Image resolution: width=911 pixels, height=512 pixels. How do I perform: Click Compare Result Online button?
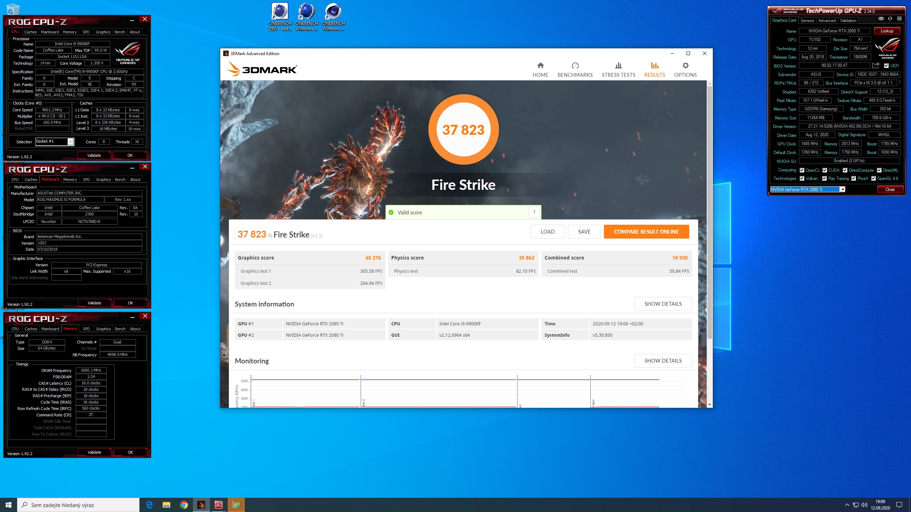click(x=646, y=231)
